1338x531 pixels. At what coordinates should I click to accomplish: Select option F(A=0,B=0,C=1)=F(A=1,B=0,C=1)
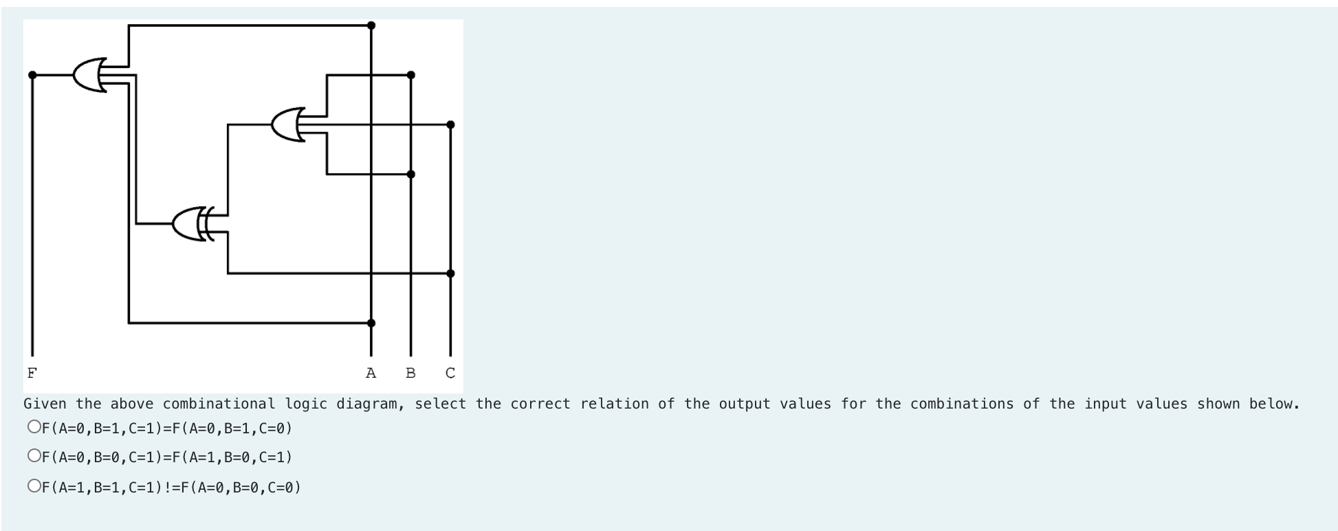[33, 455]
